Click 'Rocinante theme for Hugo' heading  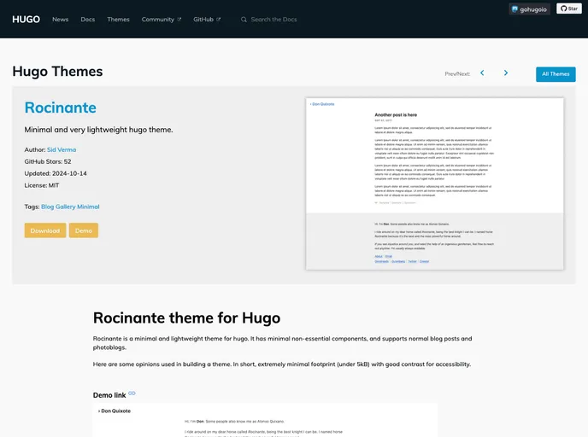186,318
